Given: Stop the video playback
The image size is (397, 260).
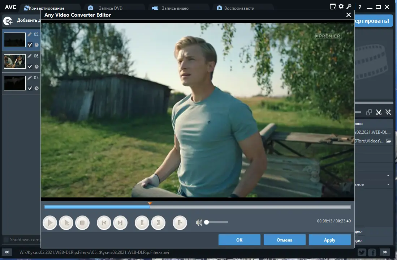Looking at the screenshot, I should click(x=82, y=223).
